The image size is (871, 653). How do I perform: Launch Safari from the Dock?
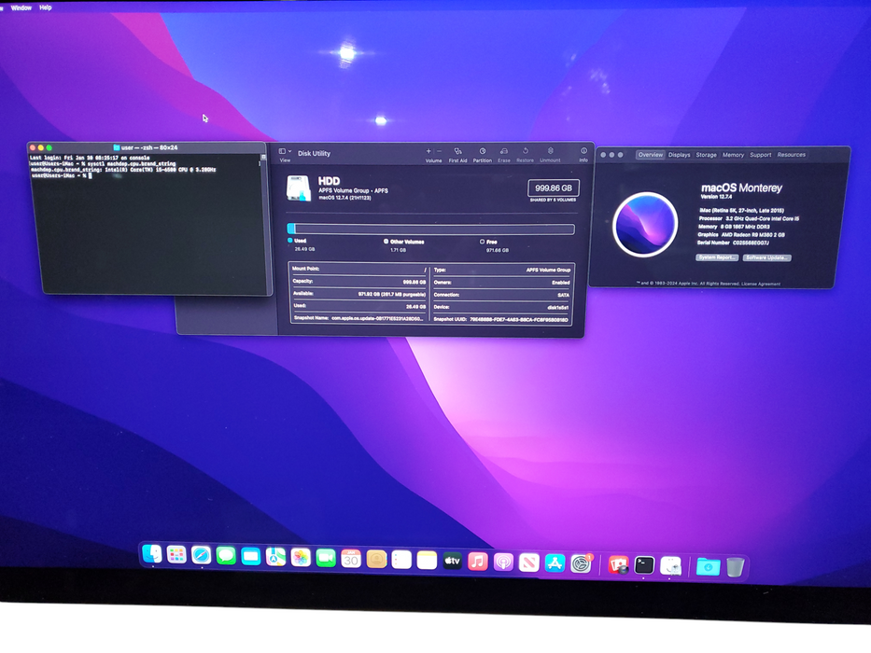pyautogui.click(x=201, y=555)
